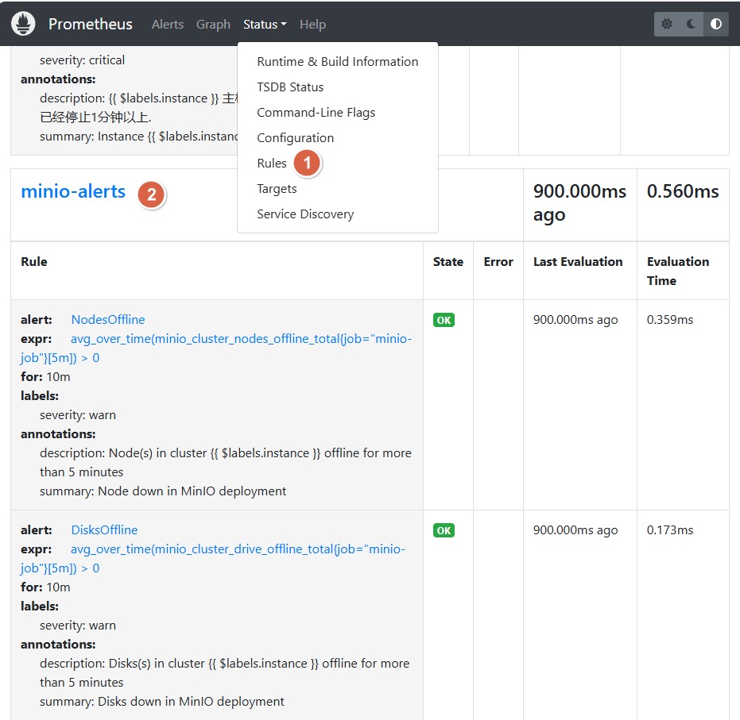740x720 pixels.
Task: Select the 0.173ms evaluation time value
Action: 670,530
